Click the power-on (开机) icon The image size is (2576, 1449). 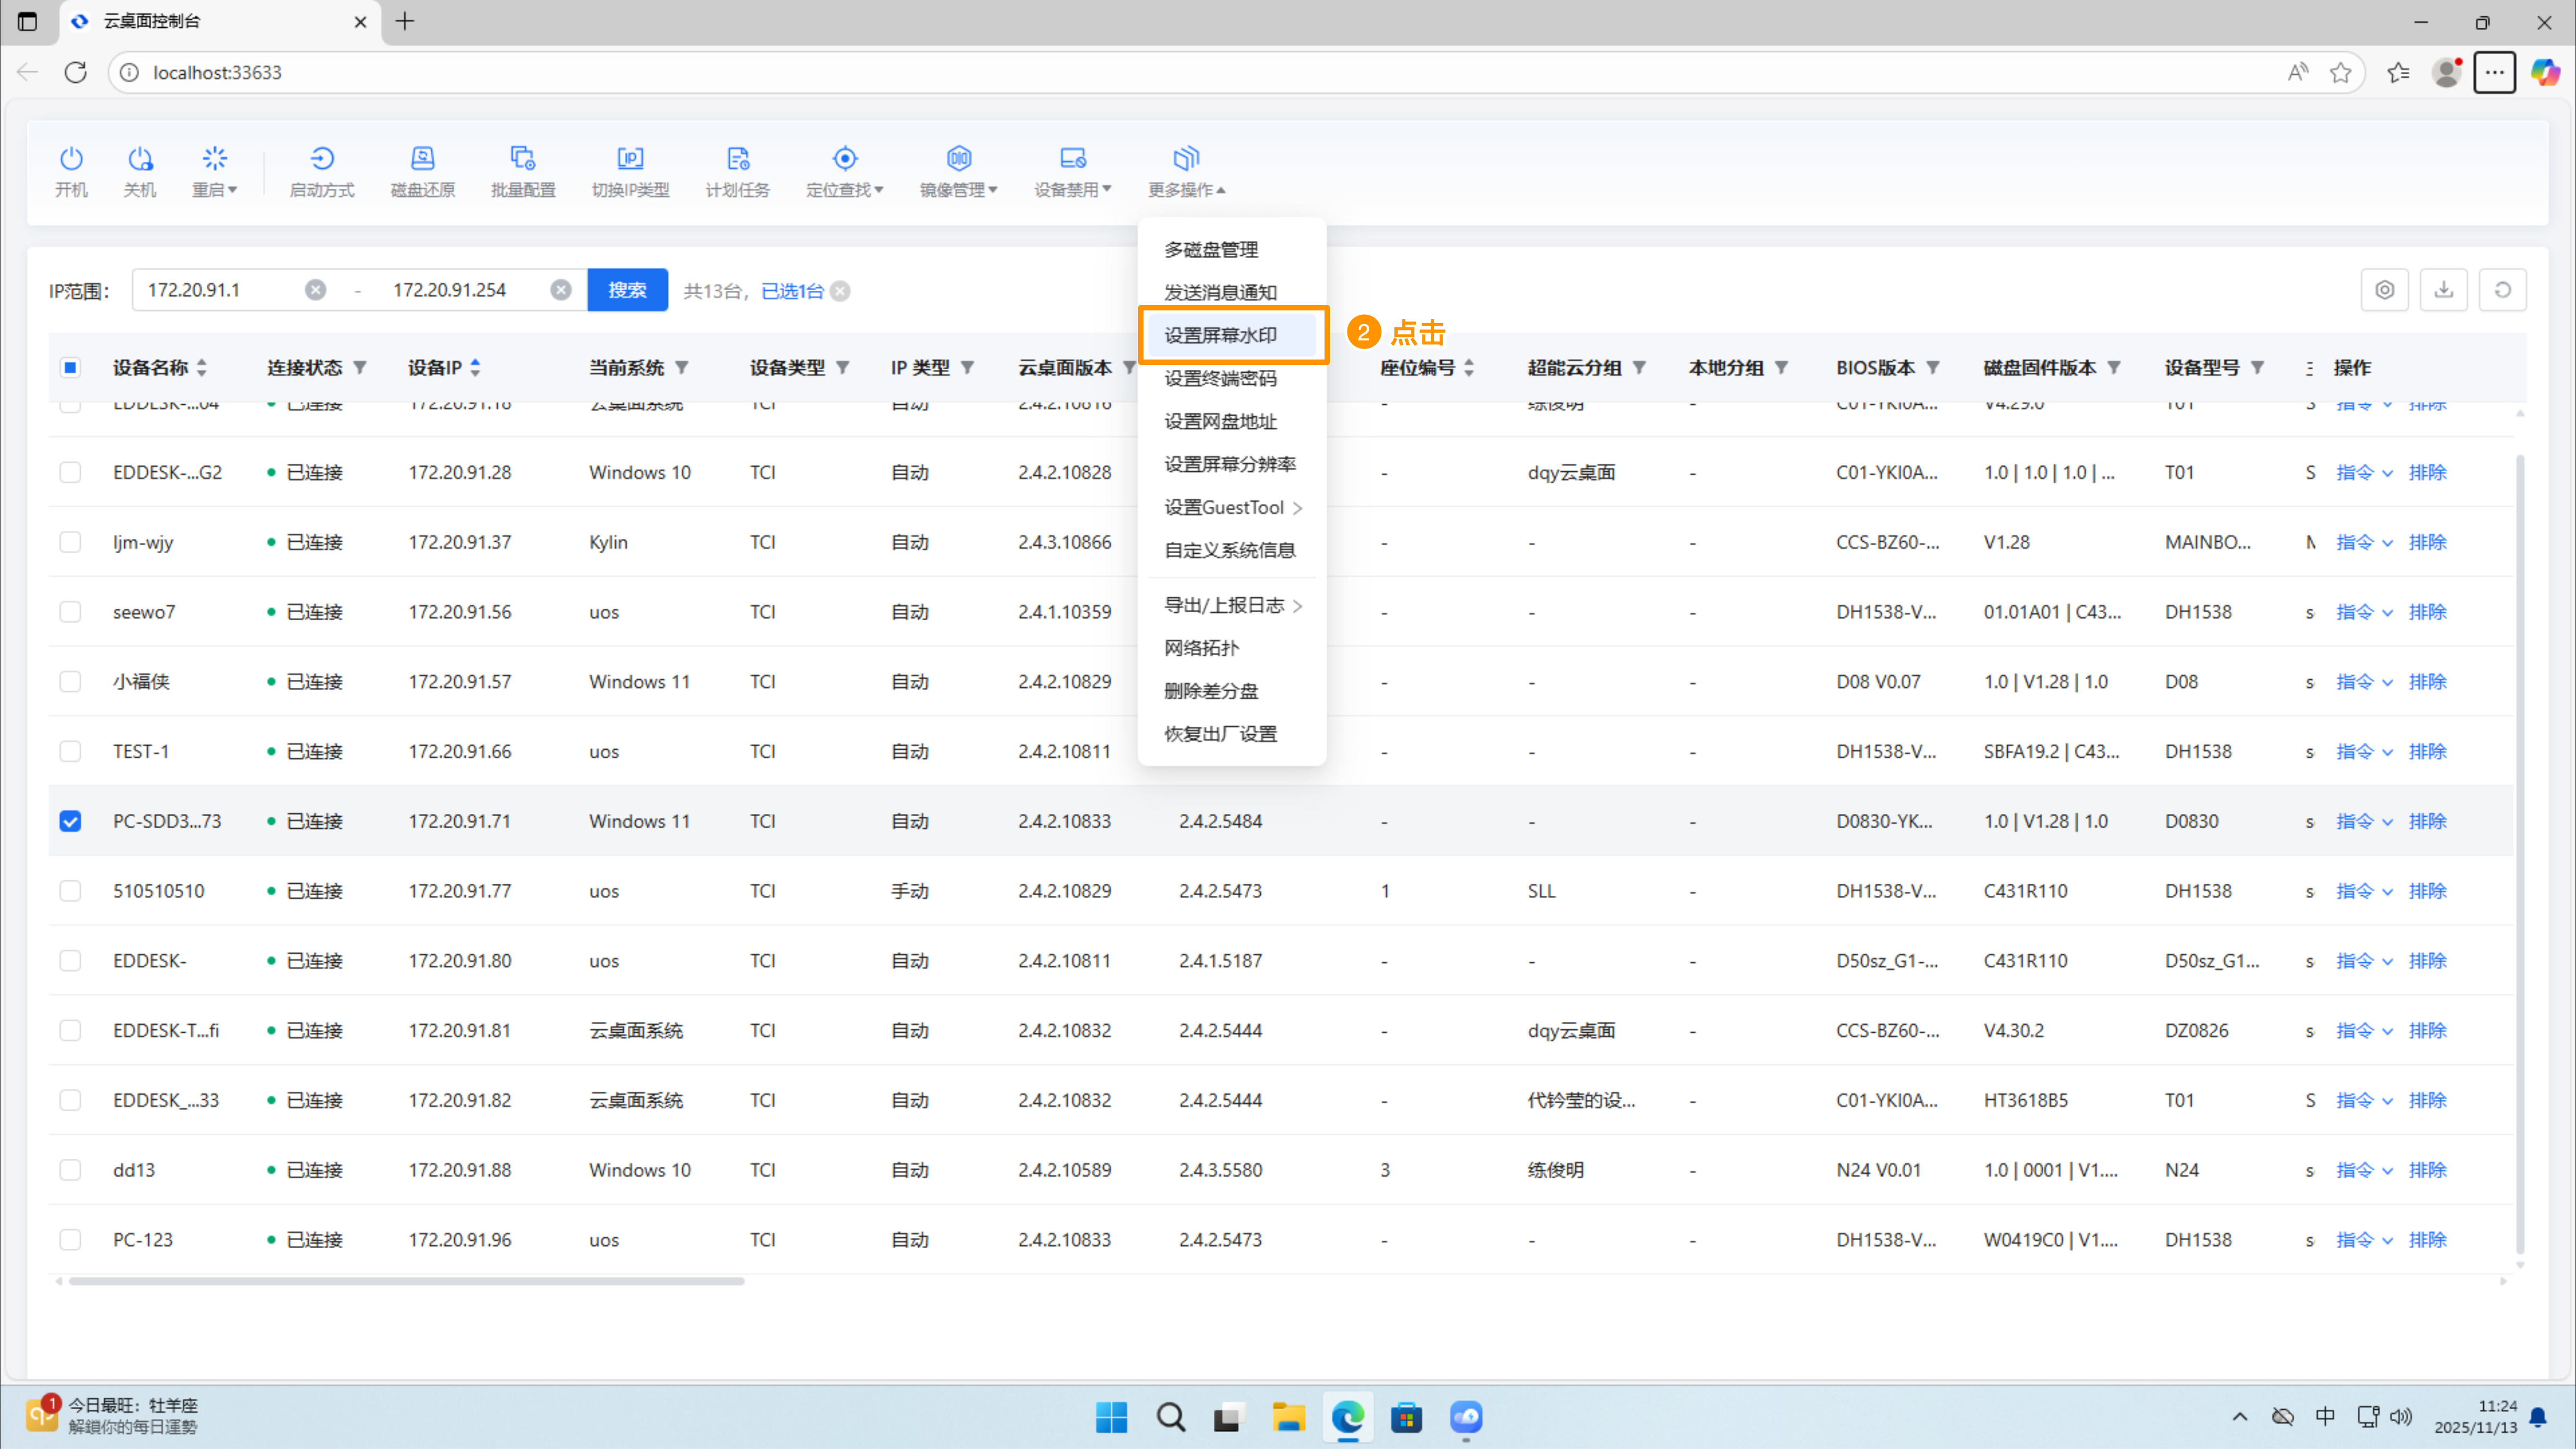[x=70, y=159]
